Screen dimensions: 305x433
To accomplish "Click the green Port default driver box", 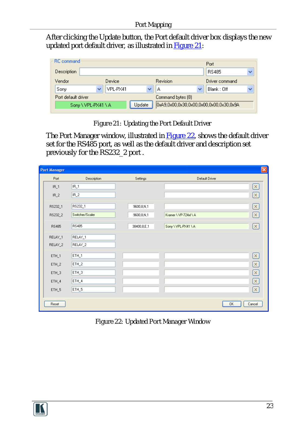I will [x=91, y=105].
